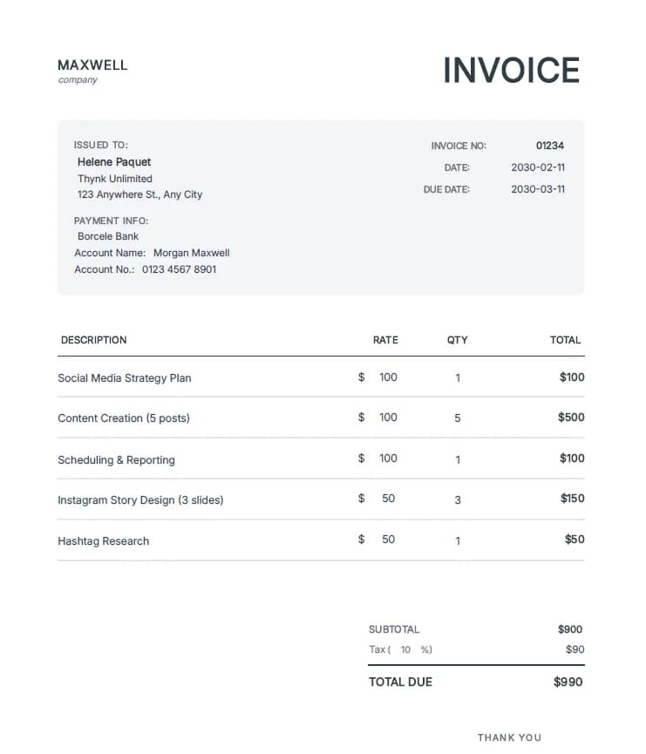Click the Thynk Unlimited company line

click(x=115, y=179)
